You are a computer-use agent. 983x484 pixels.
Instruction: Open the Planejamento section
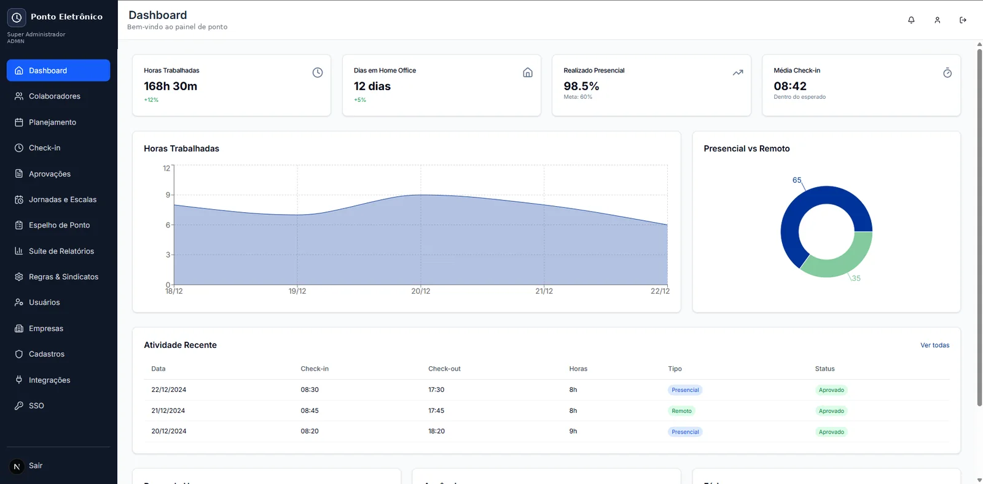click(x=58, y=122)
